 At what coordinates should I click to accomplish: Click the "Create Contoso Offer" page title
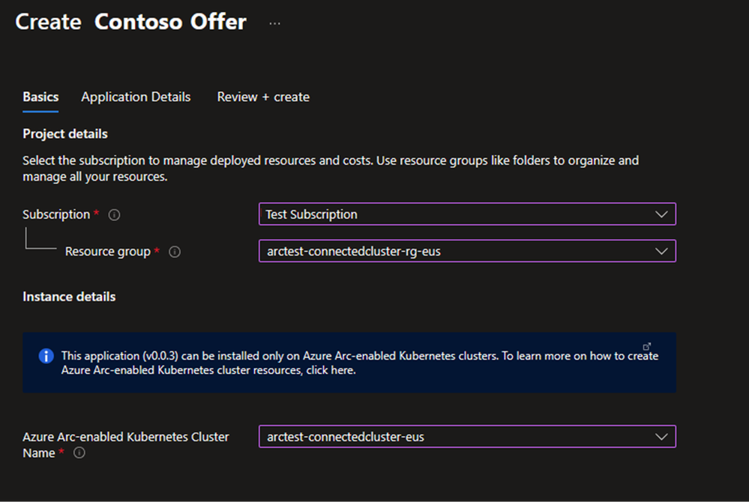(x=130, y=22)
